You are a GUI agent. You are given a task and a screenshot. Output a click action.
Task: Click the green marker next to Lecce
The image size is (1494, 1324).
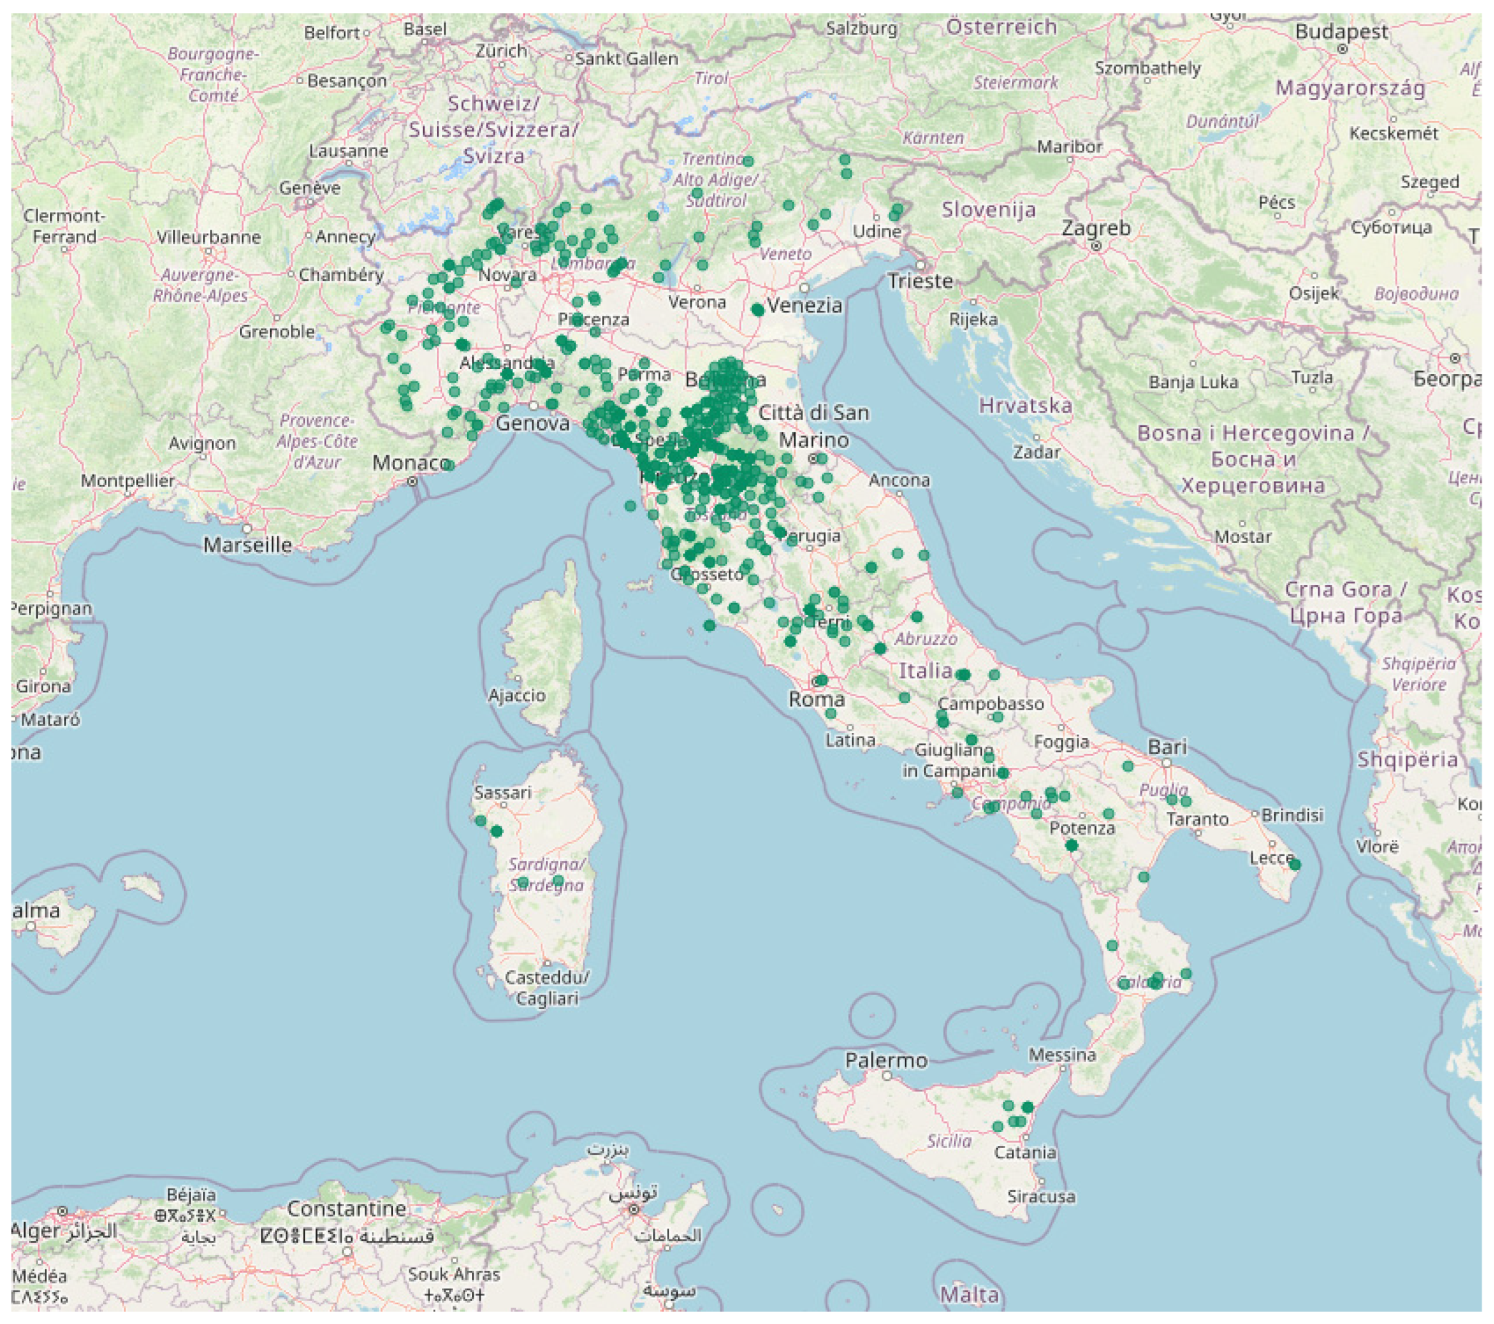pyautogui.click(x=1294, y=864)
